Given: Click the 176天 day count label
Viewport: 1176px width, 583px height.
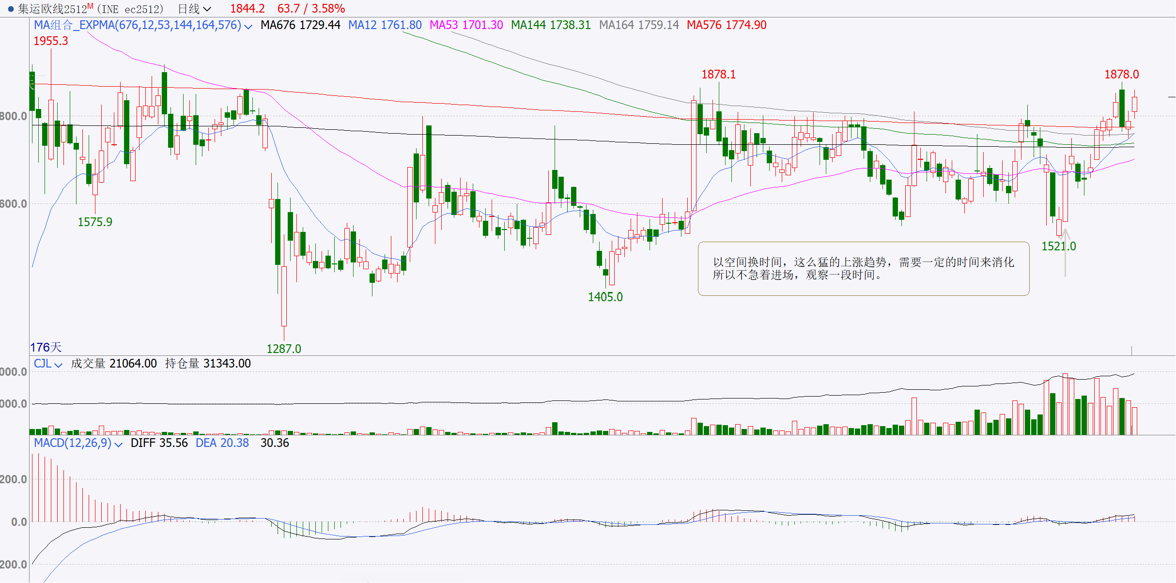Looking at the screenshot, I should [x=46, y=347].
